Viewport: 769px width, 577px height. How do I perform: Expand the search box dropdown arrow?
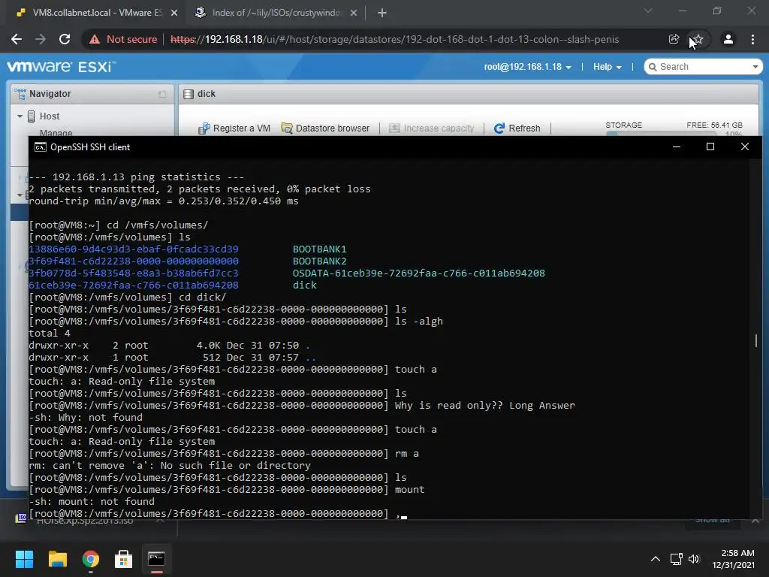click(755, 67)
